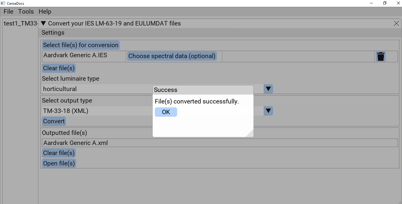Click the trash icon for Aardvark Generic A.IES

(381, 56)
